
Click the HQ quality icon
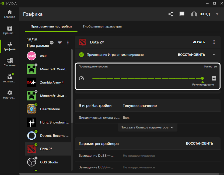(x=214, y=78)
